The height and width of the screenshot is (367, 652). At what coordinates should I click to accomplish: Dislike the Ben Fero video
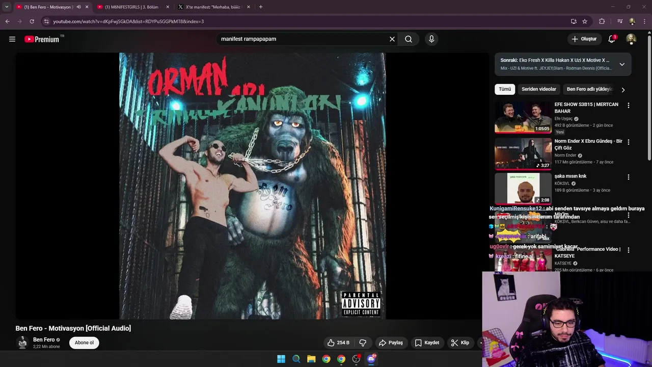[x=363, y=343]
